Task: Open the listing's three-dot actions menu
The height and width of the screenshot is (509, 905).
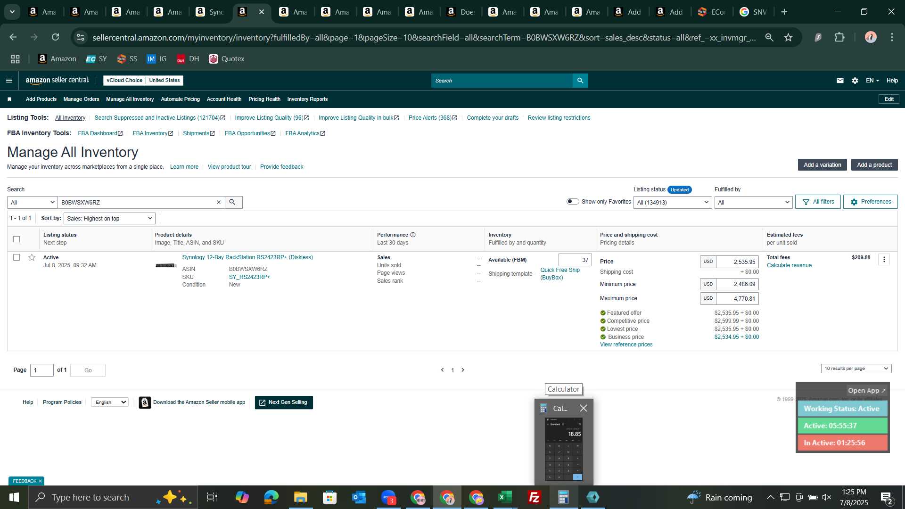Action: coord(884,259)
